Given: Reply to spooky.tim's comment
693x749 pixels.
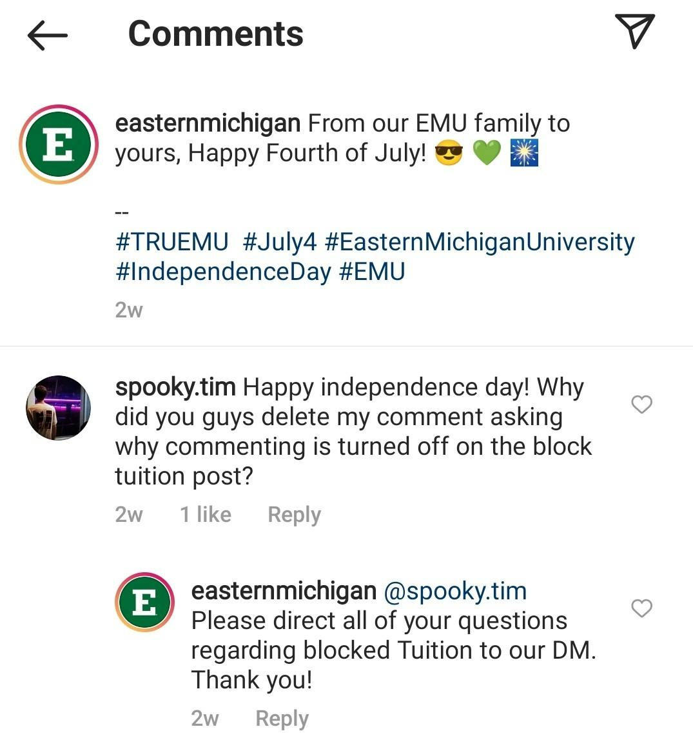Looking at the screenshot, I should (x=294, y=515).
